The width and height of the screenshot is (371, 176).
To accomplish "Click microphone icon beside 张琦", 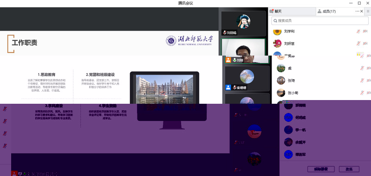I will [362, 81].
